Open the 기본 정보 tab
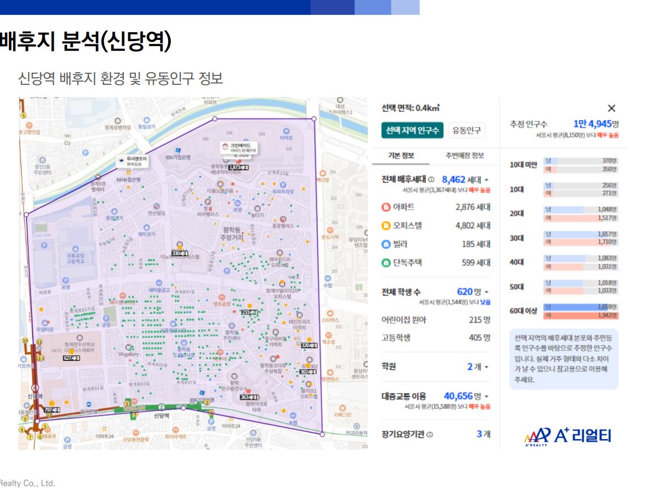 tap(401, 155)
